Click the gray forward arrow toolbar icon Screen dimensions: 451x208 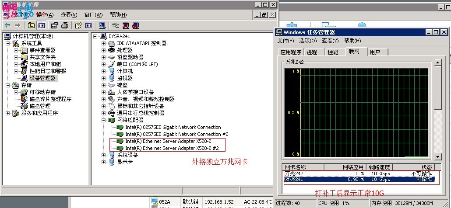(x=18, y=25)
